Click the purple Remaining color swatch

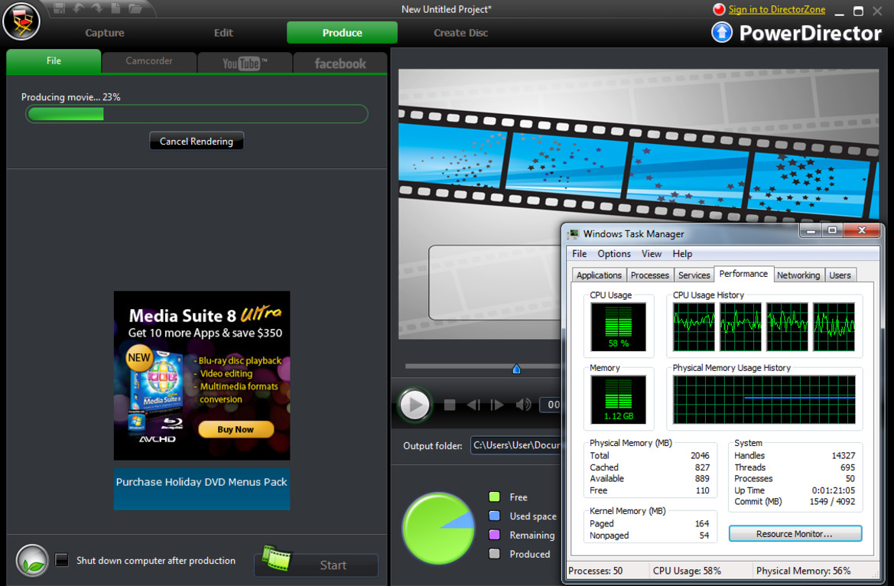[494, 535]
